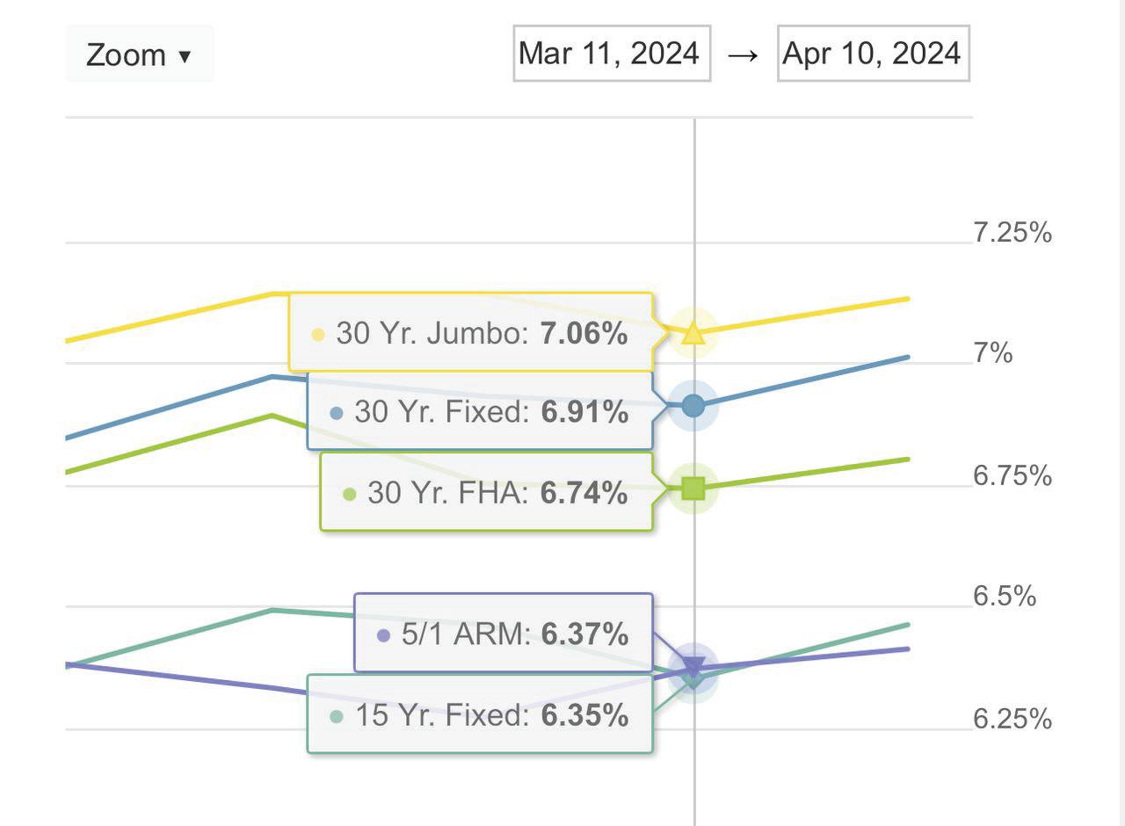Click the teal dot in 15 Yr. Fixed tooltip
This screenshot has height=826, width=1125.
(x=336, y=716)
